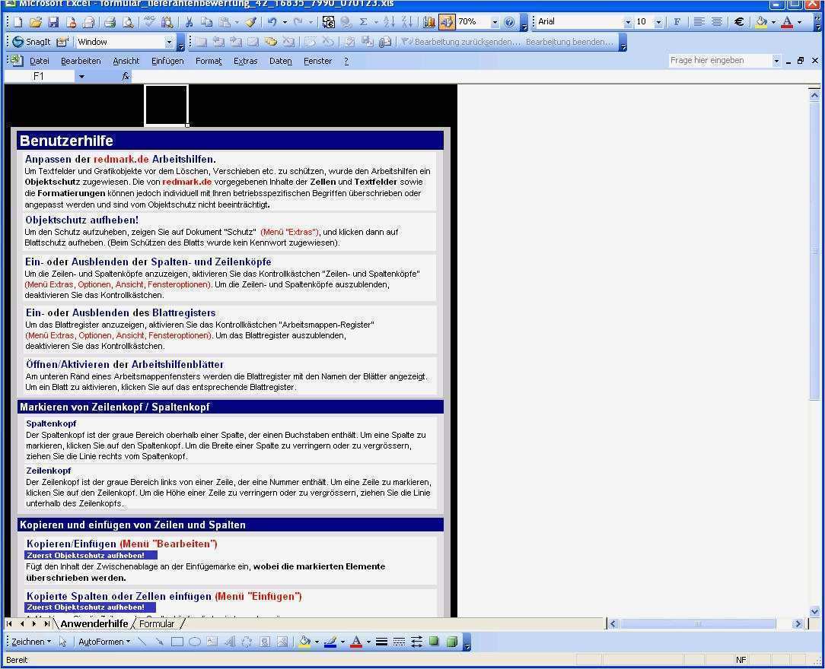
Task: Open a file with folder icon
Action: (36, 22)
